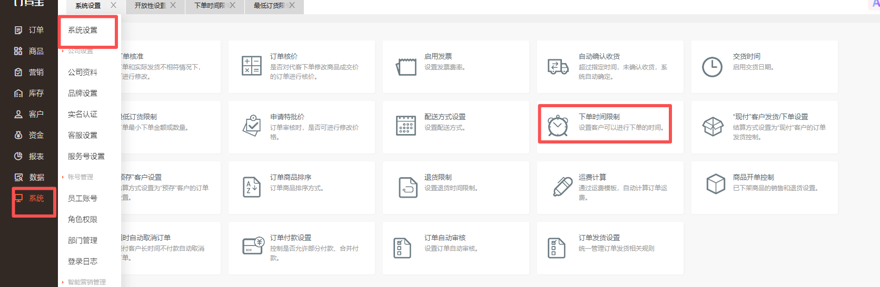The width and height of the screenshot is (880, 287).
Task: Click the 退货限制 return document icon
Action: [408, 187]
